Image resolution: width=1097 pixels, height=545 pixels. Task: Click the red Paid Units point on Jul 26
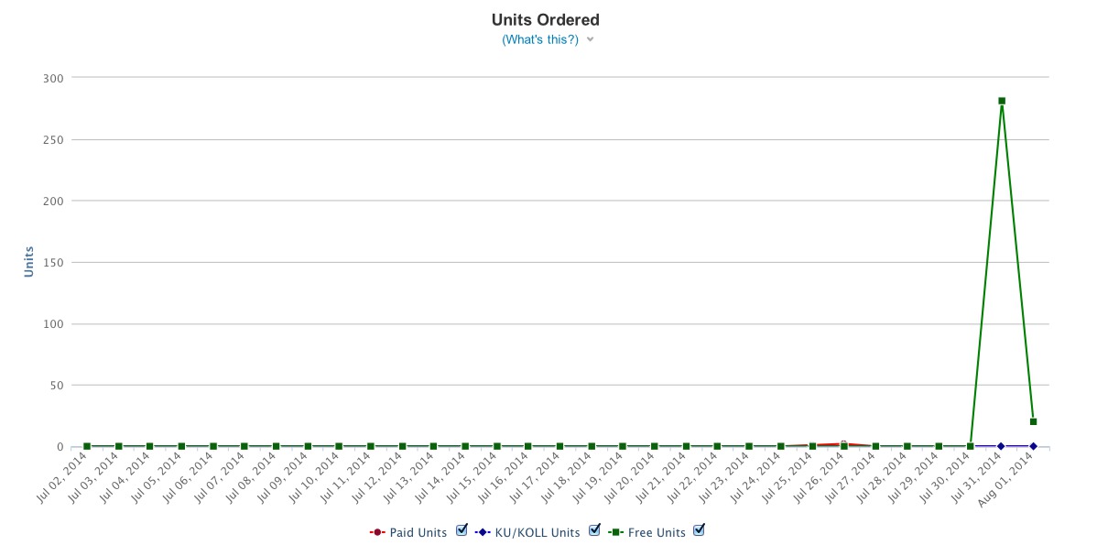tap(843, 443)
